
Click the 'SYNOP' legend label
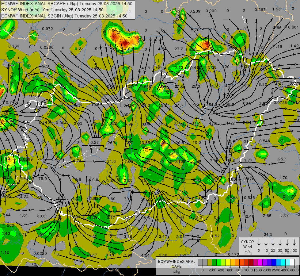pyautogui.click(x=247, y=242)
